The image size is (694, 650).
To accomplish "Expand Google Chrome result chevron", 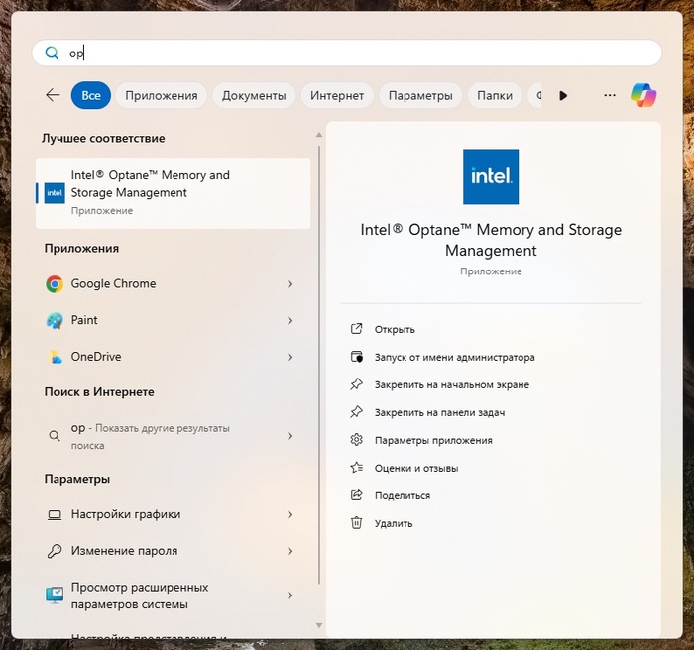I will coord(290,284).
